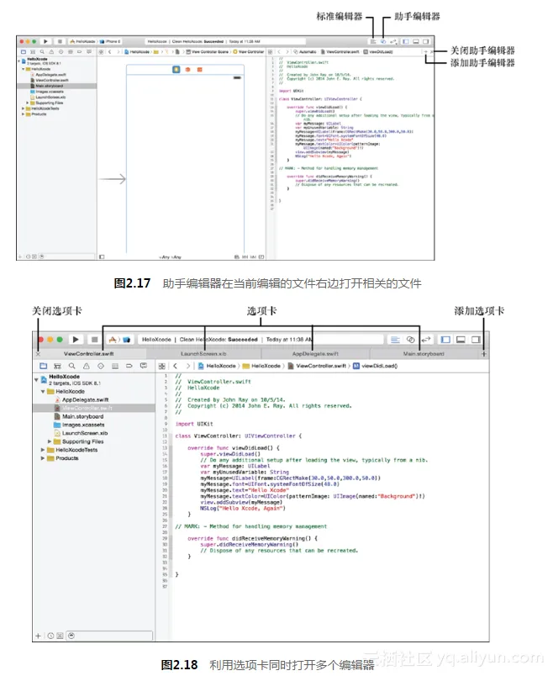
Task: Close the ViewController.swift tab with the x
Action: pos(38,354)
